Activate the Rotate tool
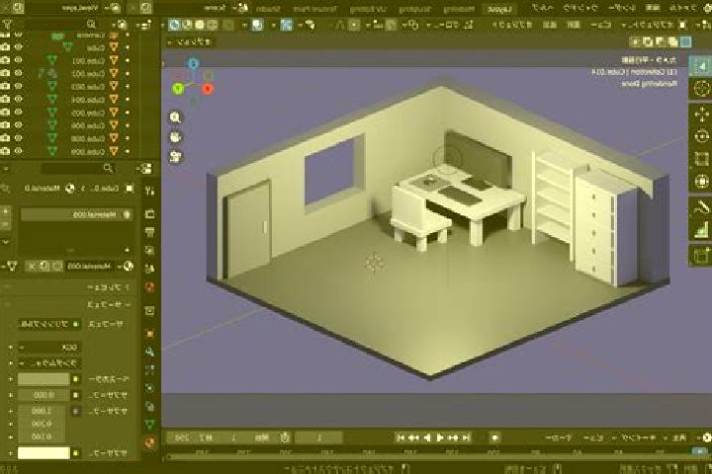The height and width of the screenshot is (474, 712). pos(701,136)
